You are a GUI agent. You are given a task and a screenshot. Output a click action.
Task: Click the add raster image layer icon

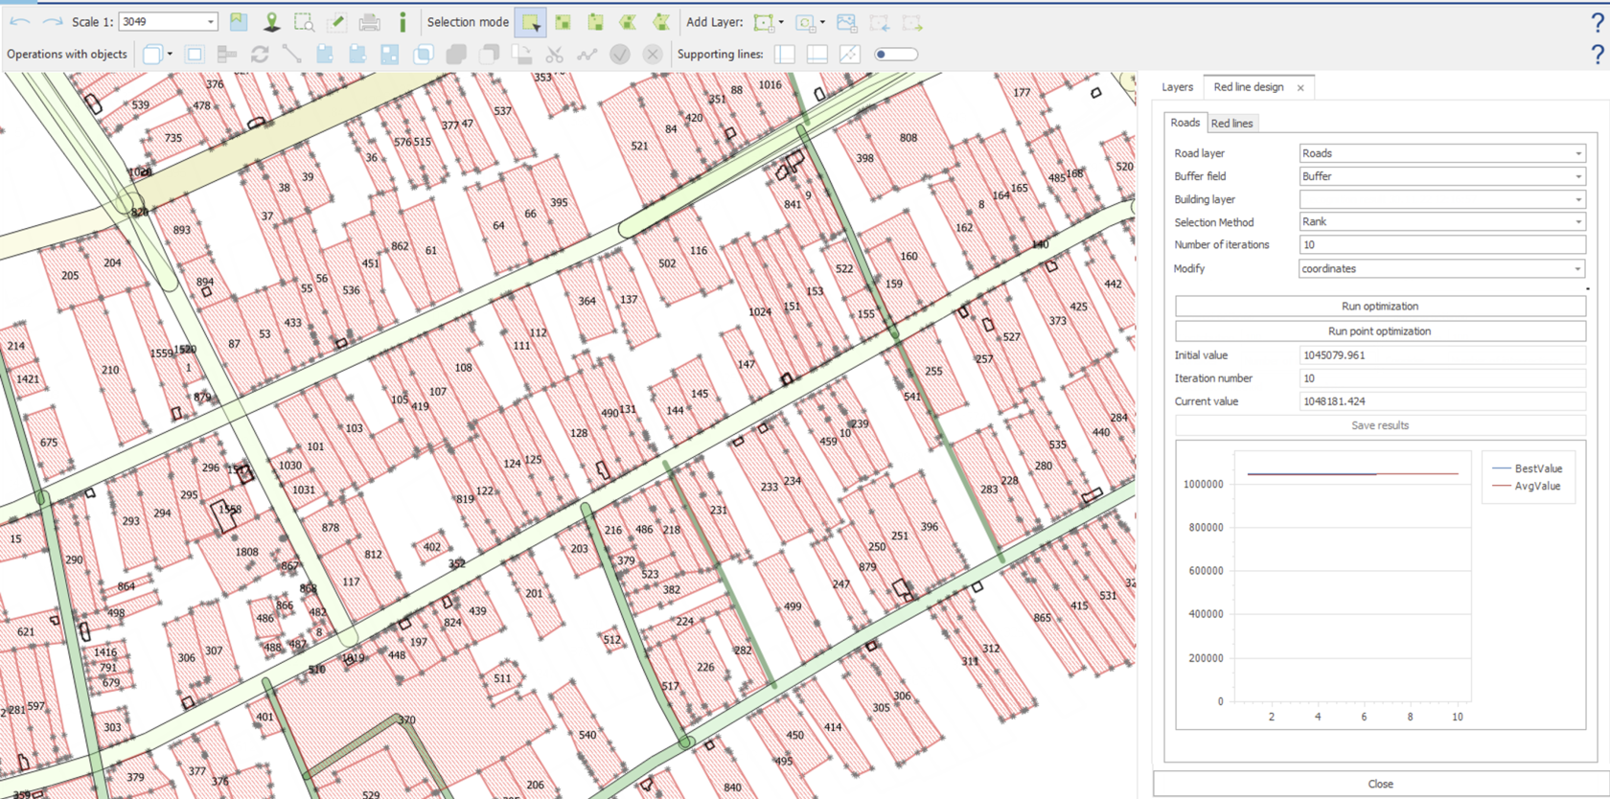point(847,21)
